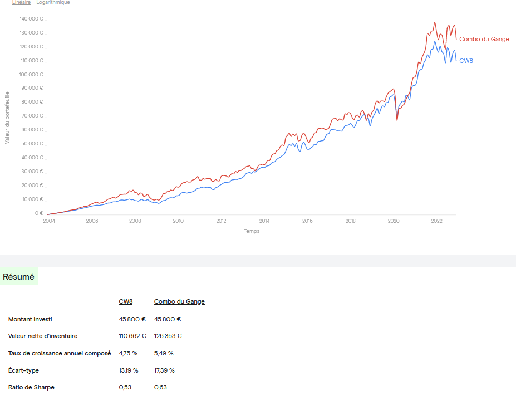Open the CW8 column header link in table
The image size is (516, 400).
tap(126, 302)
